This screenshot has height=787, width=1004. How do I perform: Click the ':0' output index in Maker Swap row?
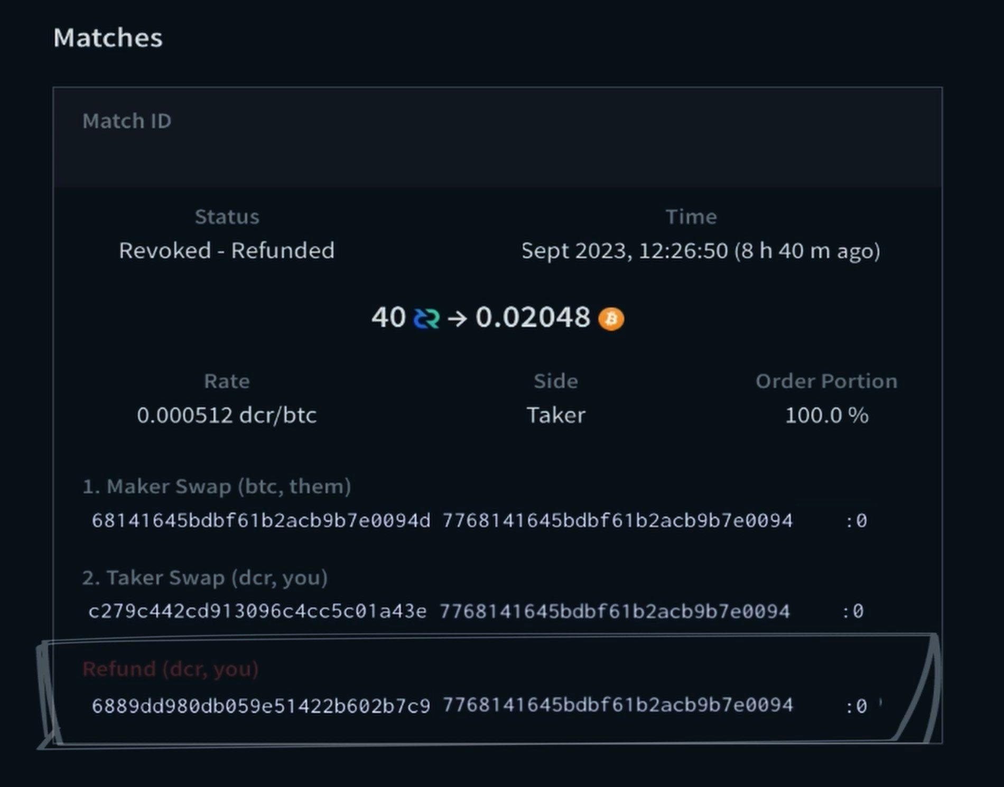[x=856, y=521]
